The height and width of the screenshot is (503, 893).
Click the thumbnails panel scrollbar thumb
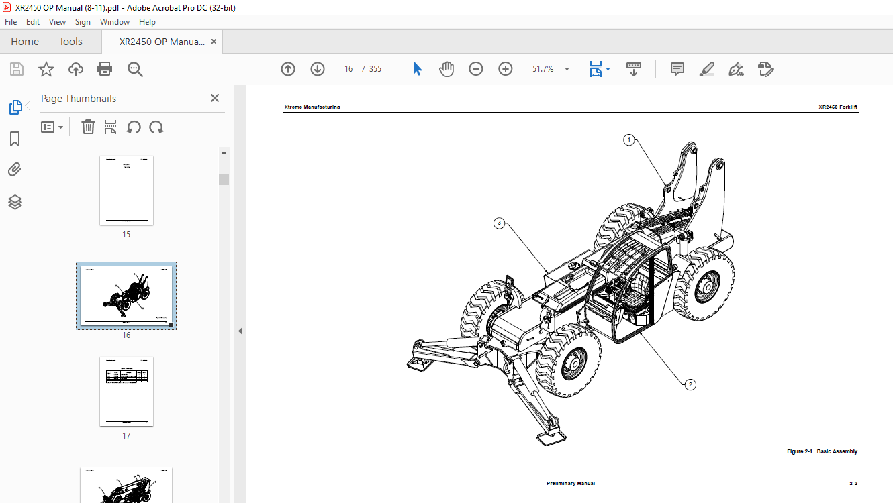(x=224, y=179)
